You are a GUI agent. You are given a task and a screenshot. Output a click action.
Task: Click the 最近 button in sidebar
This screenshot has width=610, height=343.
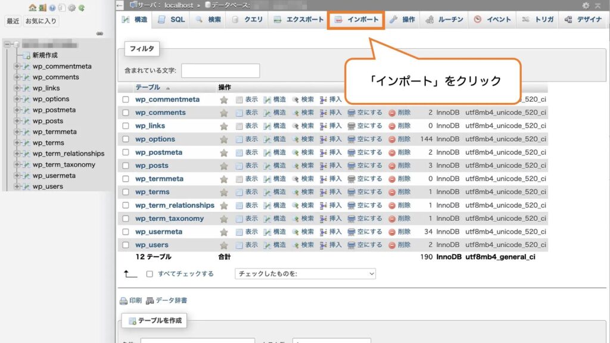point(13,21)
